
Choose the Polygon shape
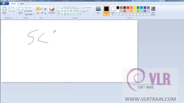[x=74, y=8]
